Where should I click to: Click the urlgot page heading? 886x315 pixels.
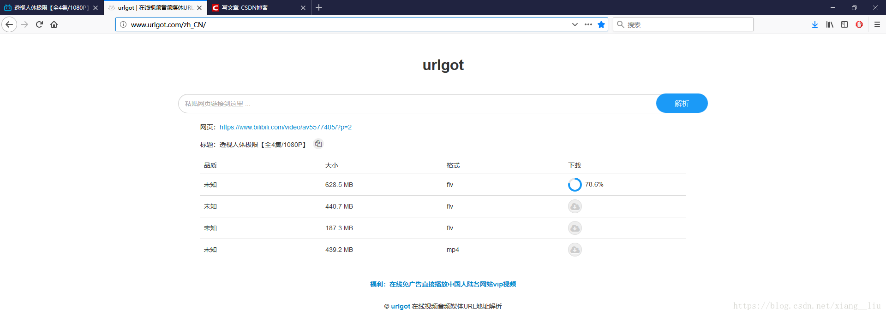coord(443,65)
